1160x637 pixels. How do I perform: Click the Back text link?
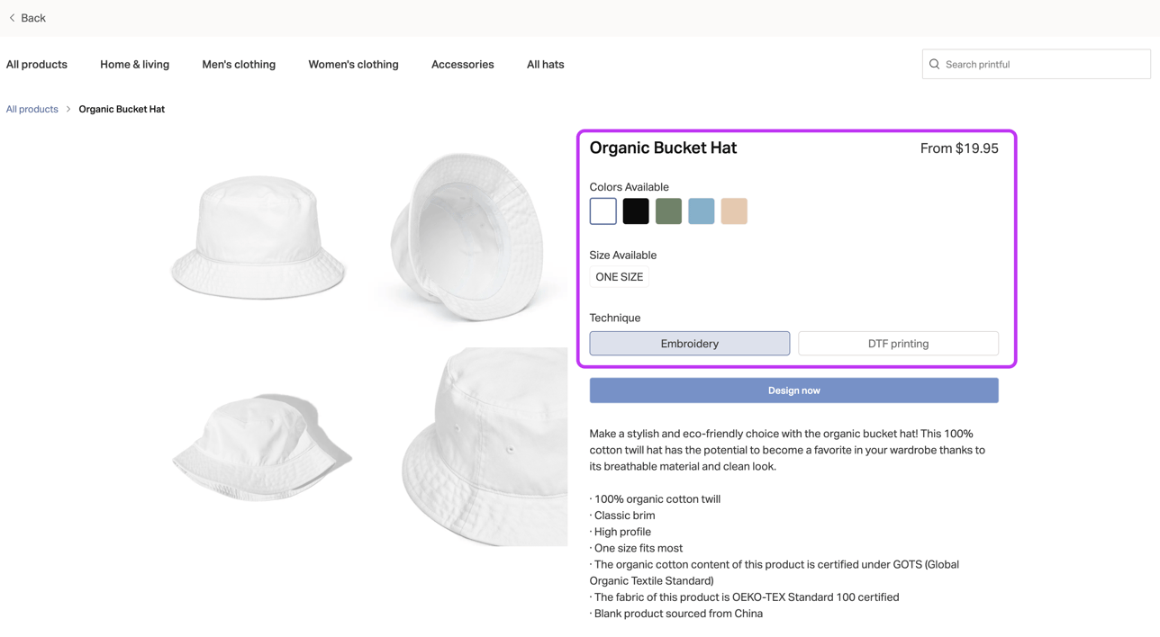33,18
